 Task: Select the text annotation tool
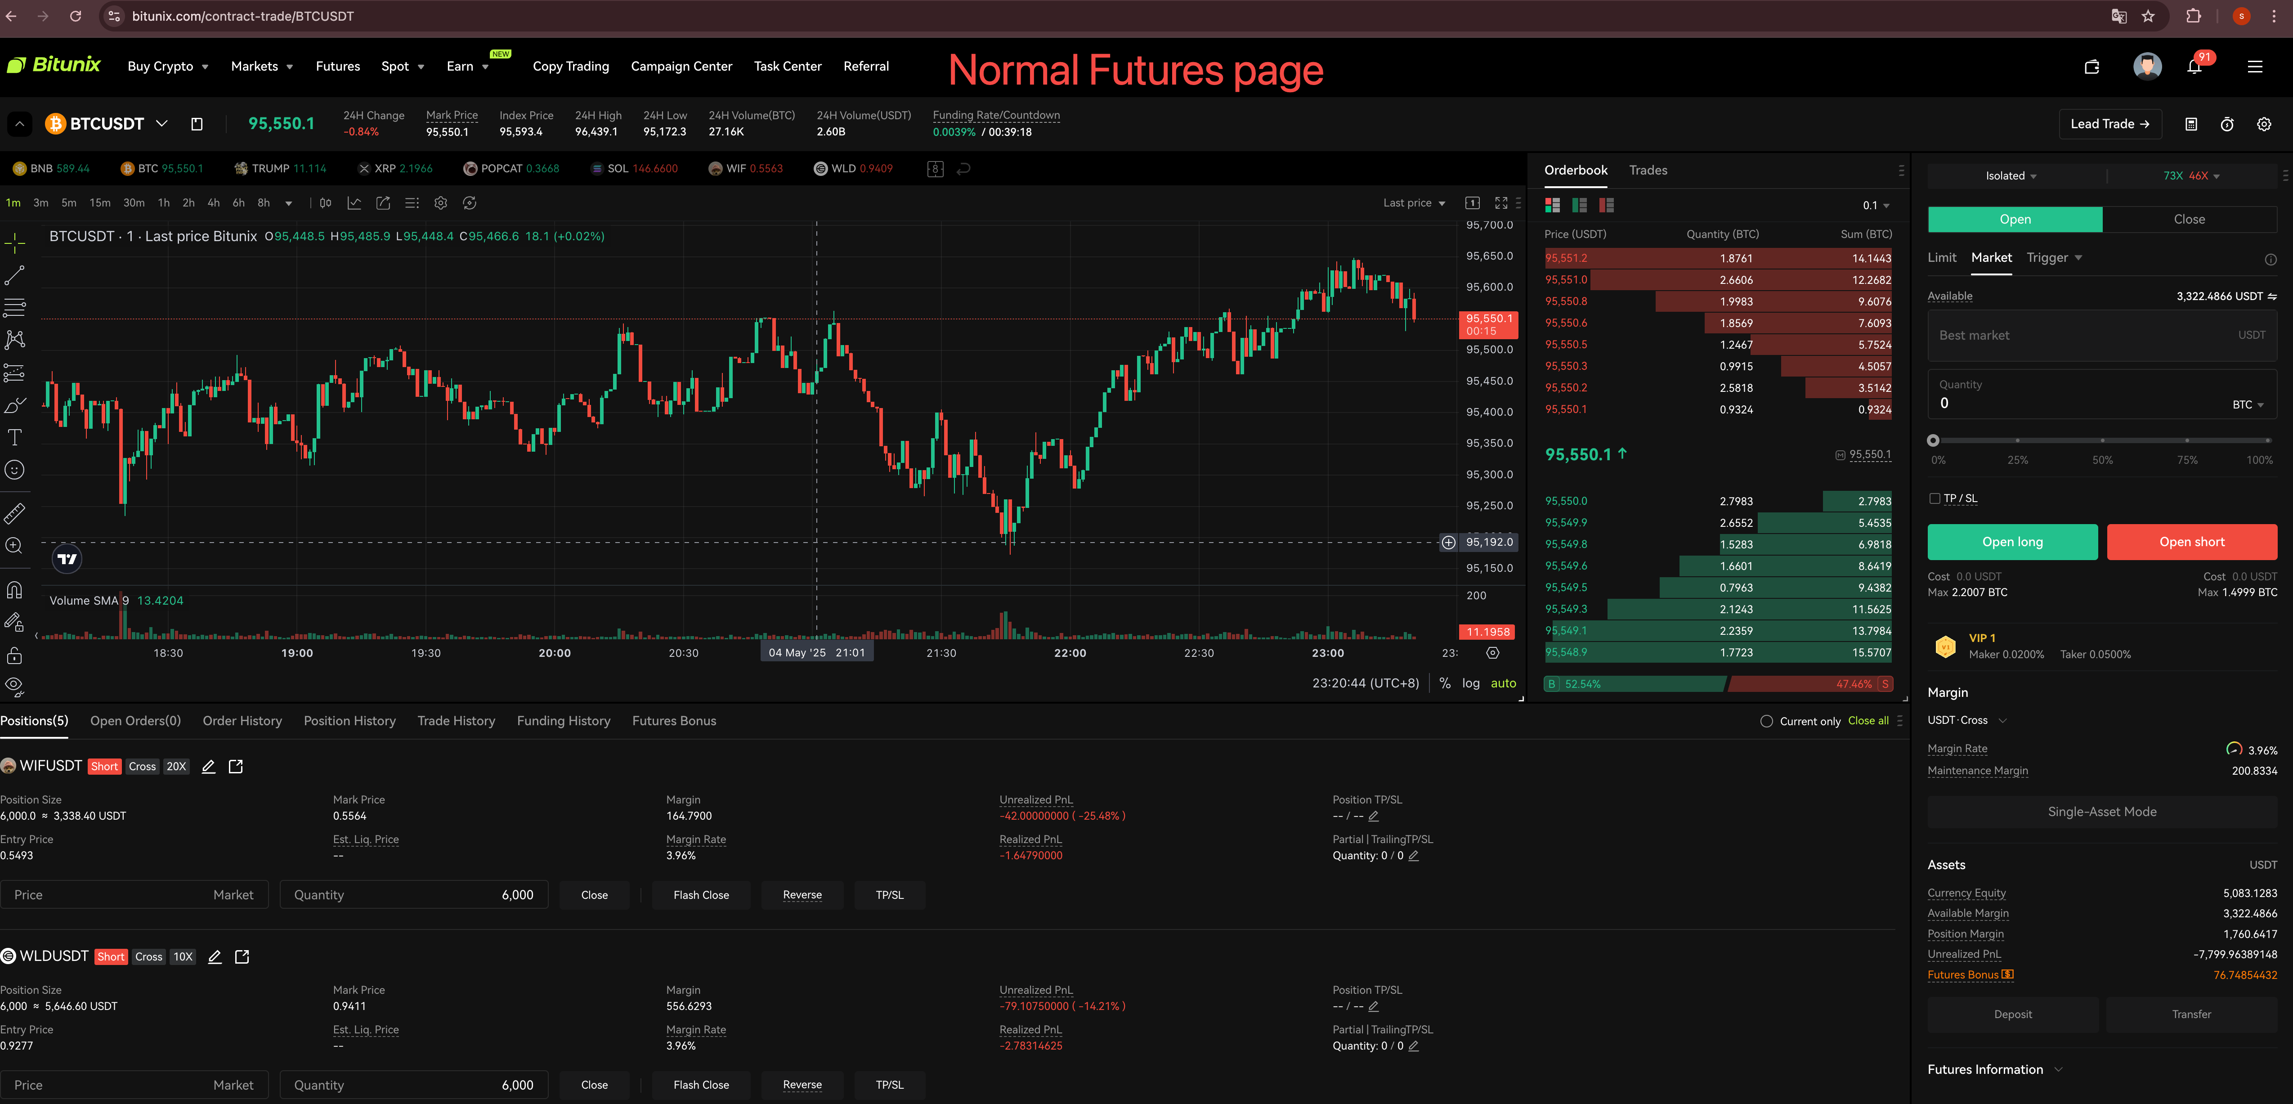[14, 437]
